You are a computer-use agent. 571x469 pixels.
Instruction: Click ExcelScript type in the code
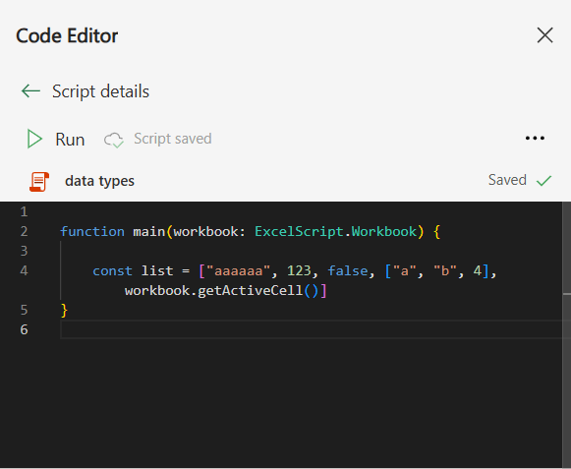[x=299, y=232]
